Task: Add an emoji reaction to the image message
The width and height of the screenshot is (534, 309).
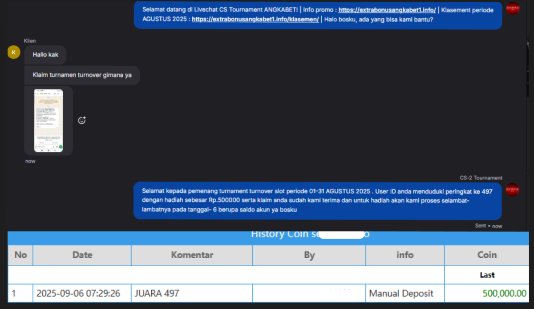Action: [x=82, y=120]
